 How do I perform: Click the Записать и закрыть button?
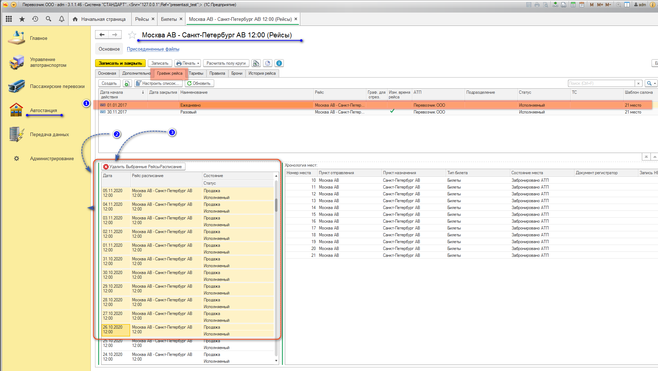click(120, 63)
